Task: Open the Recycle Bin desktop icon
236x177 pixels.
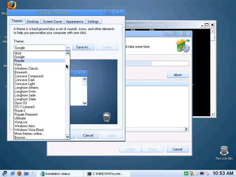Action: tap(224, 153)
